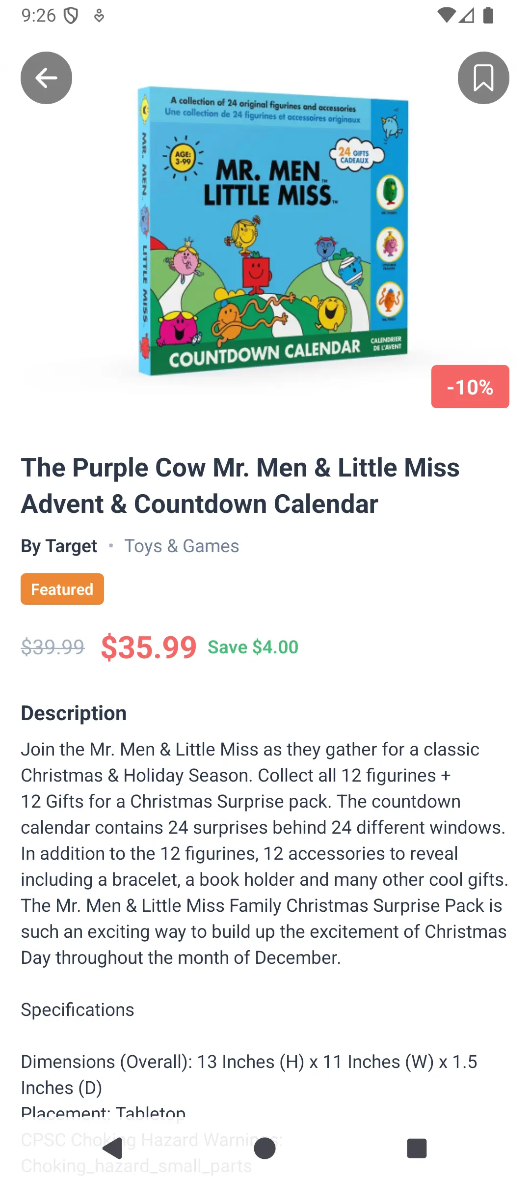Tap the Save $4.00 label
The width and height of the screenshot is (530, 1179).
click(x=253, y=647)
